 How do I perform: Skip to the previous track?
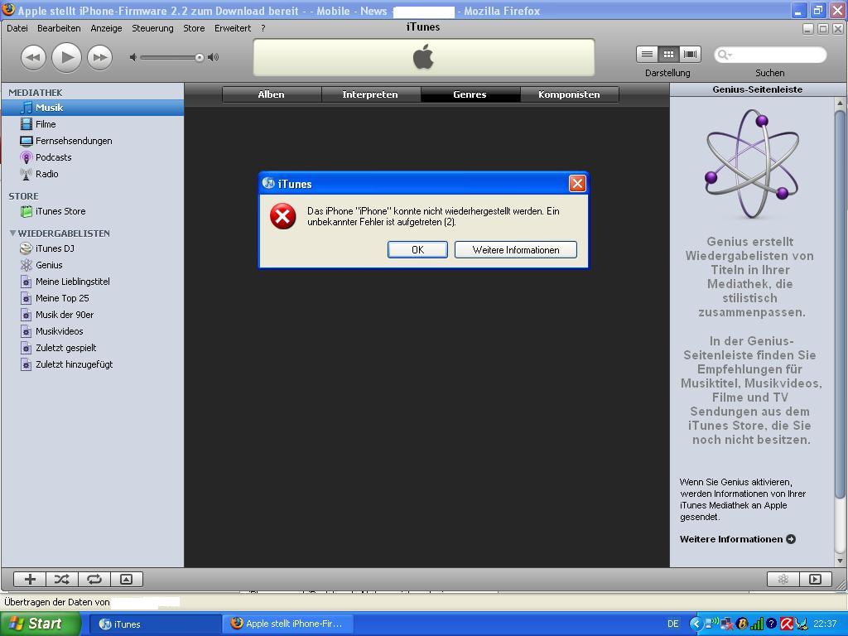point(32,57)
